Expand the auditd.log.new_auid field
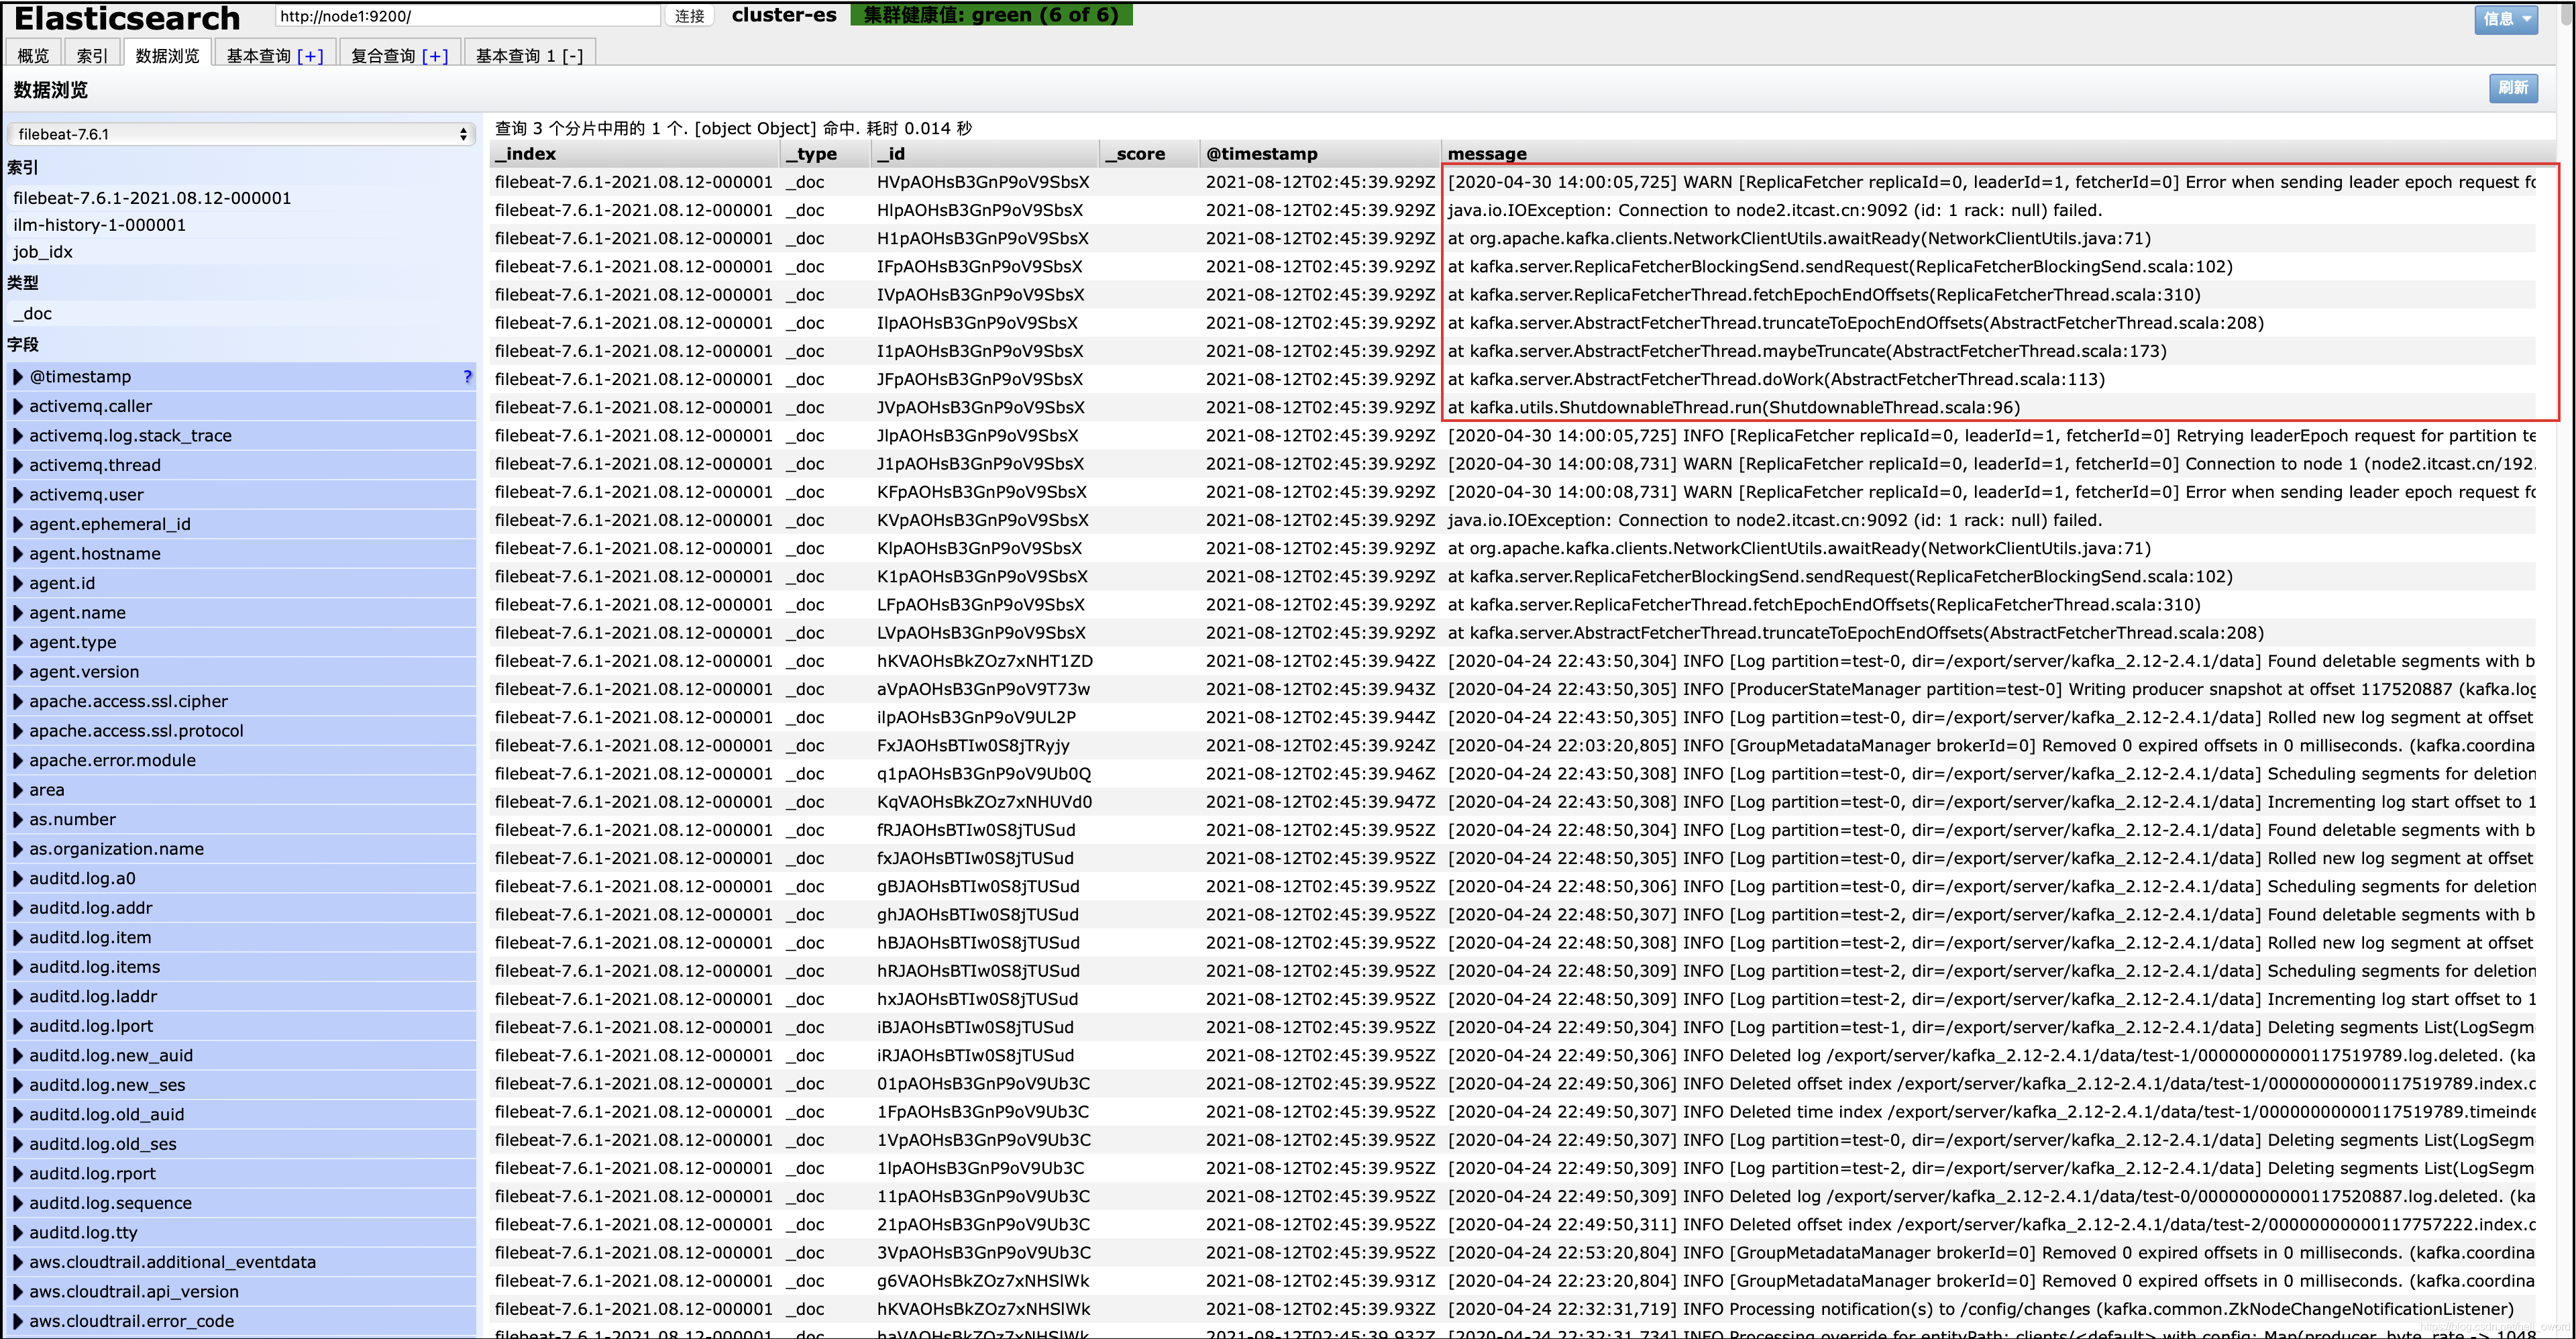Screen dimensions: 2576x1339 click(x=241, y=1055)
